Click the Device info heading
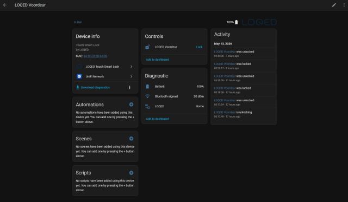348x202 pixels. 88,36
